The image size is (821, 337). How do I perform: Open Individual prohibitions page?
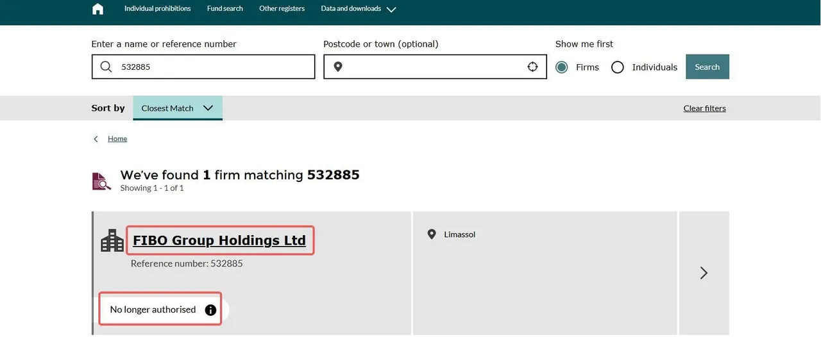pos(158,8)
